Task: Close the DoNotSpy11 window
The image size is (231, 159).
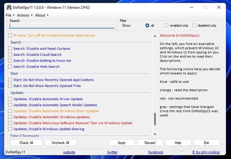Action: [x=219, y=7]
